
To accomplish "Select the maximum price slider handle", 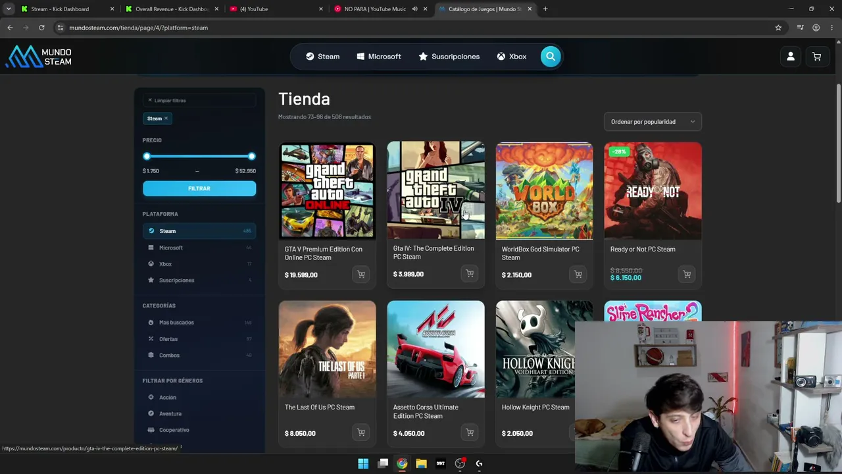I will 252,156.
